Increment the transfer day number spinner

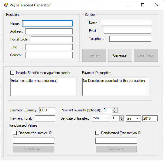tap(121, 117)
